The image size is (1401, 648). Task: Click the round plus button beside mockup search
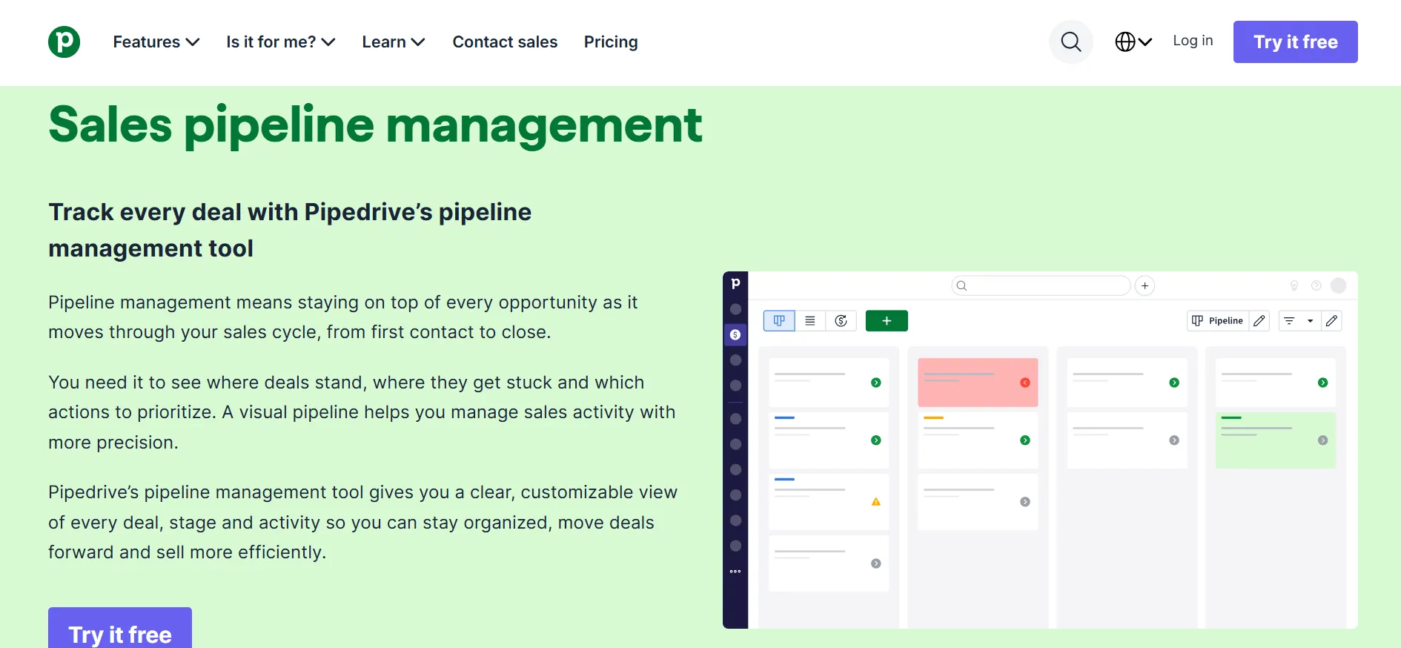tap(1145, 285)
